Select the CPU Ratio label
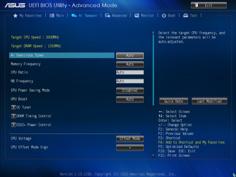The width and height of the screenshot is (236, 177). coord(19,72)
